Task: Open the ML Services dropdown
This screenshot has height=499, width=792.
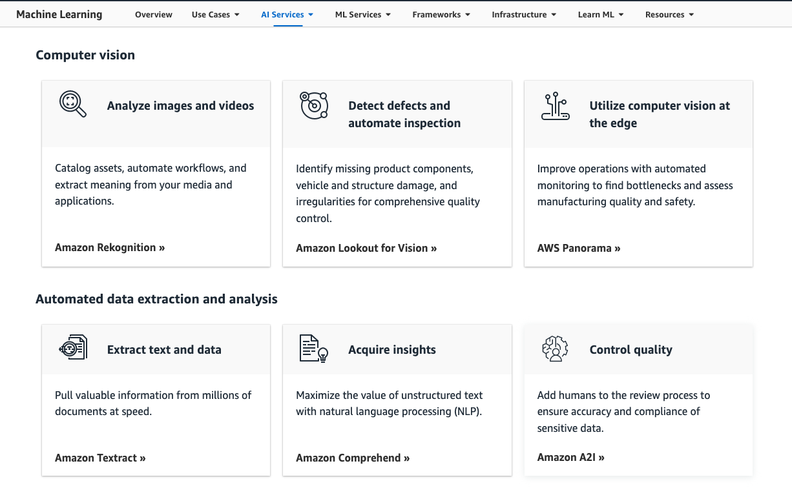Action: coord(363,14)
